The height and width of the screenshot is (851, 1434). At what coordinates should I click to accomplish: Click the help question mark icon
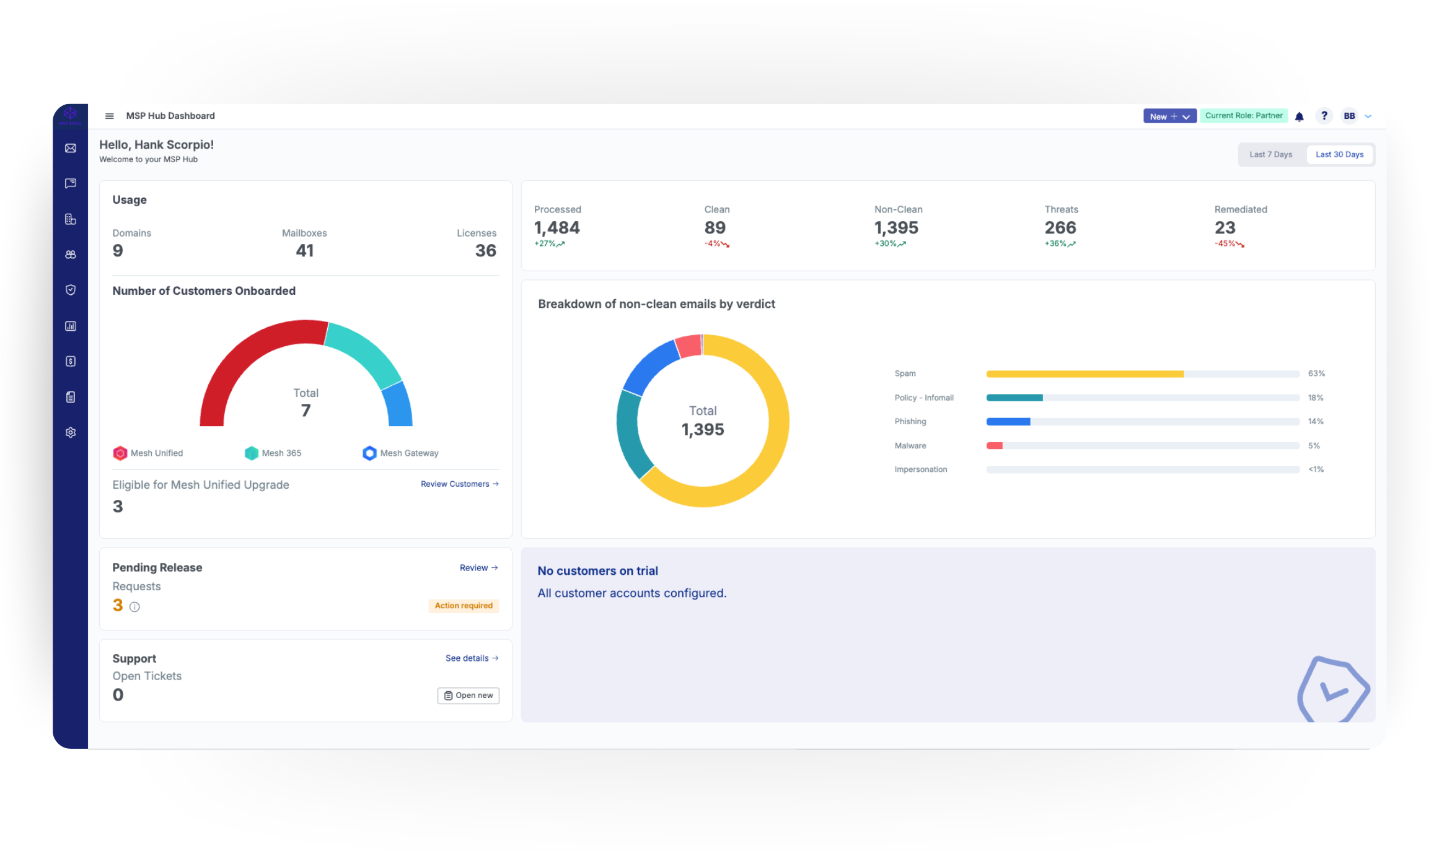click(x=1324, y=116)
